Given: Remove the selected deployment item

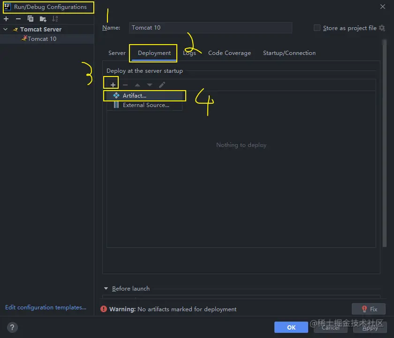Looking at the screenshot, I should pyautogui.click(x=125, y=85).
